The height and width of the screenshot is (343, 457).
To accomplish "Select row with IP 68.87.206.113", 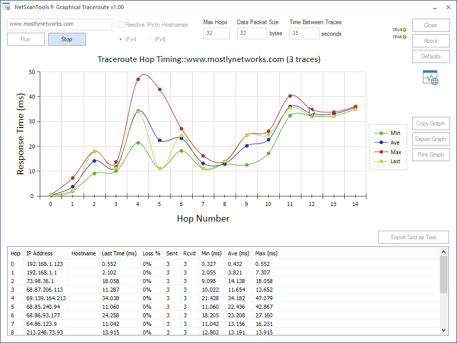I will tap(223, 290).
